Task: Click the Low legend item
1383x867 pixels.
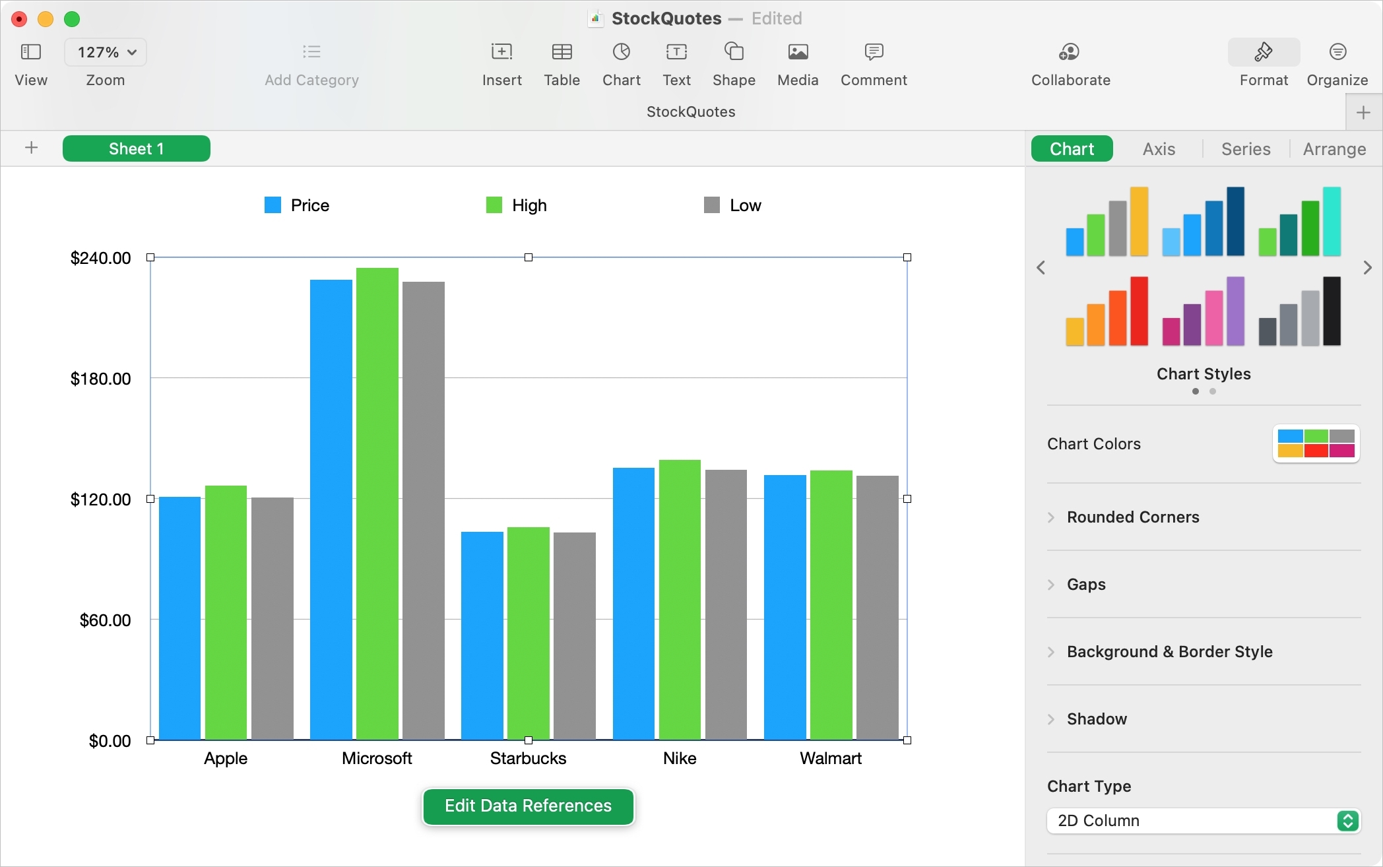Action: (732, 205)
